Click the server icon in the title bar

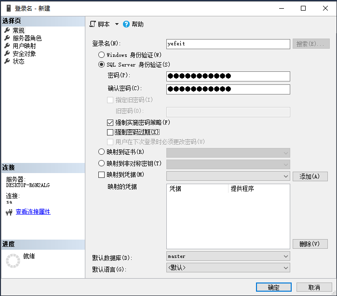[x=9, y=8]
